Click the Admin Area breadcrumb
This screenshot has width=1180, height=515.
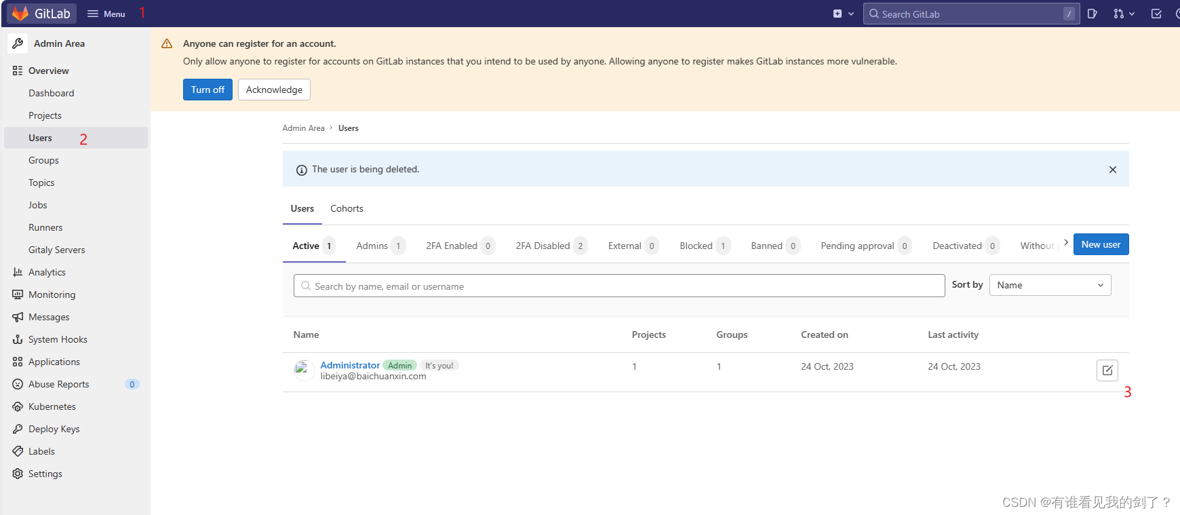(x=304, y=128)
